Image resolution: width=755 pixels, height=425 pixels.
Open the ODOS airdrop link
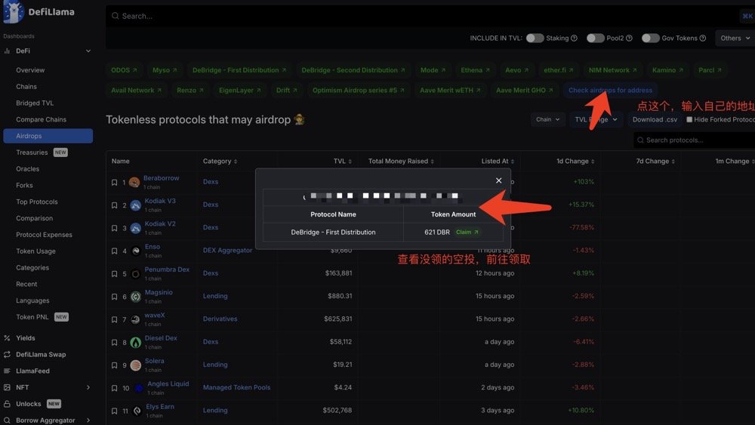click(125, 70)
